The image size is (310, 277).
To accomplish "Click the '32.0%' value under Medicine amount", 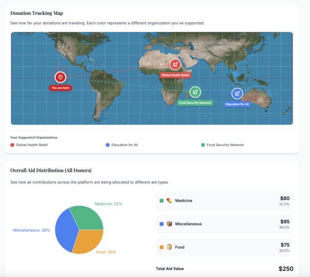I will tap(284, 204).
